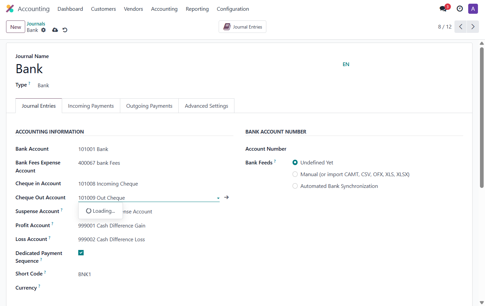Edit the Journal Name field Bank
The width and height of the screenshot is (485, 306).
click(x=178, y=69)
